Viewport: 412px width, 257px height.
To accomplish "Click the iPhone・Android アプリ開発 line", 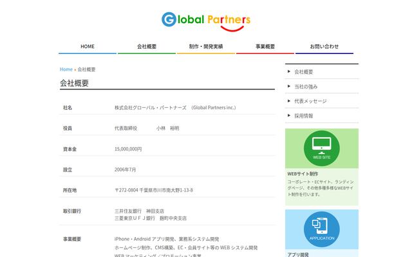I will pos(167,239).
